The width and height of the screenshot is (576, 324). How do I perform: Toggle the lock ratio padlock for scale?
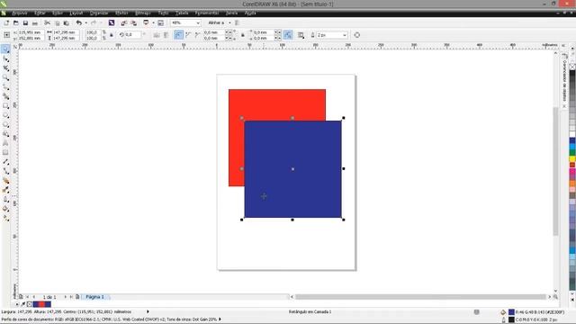tap(112, 35)
